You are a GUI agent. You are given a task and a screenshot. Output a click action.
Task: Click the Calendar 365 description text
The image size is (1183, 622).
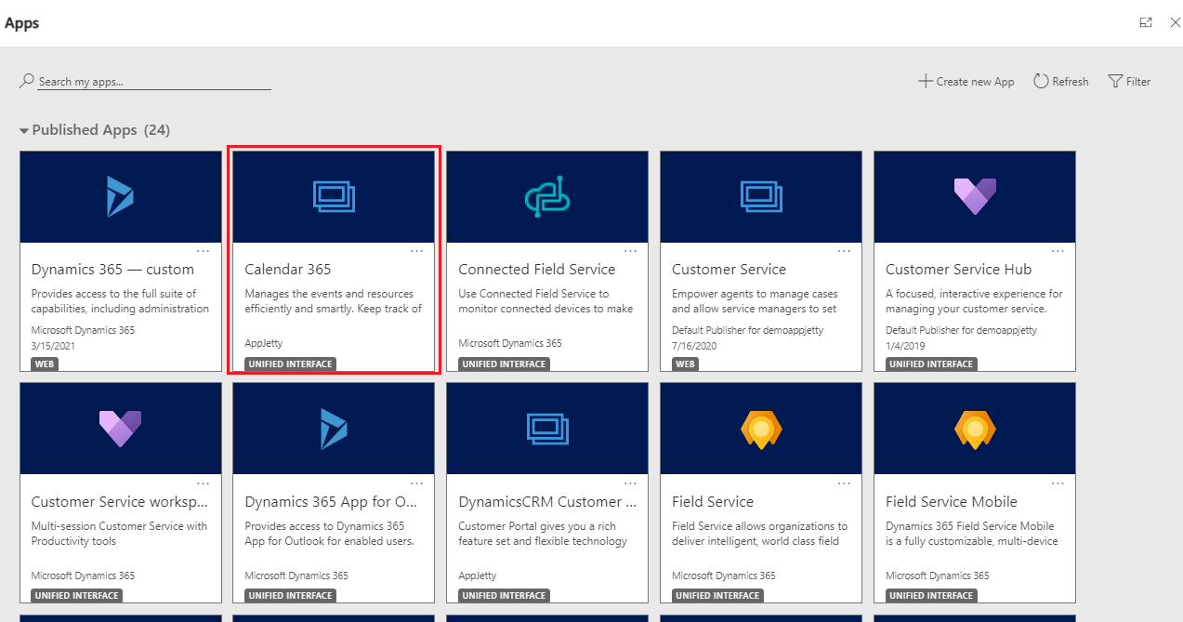[333, 301]
